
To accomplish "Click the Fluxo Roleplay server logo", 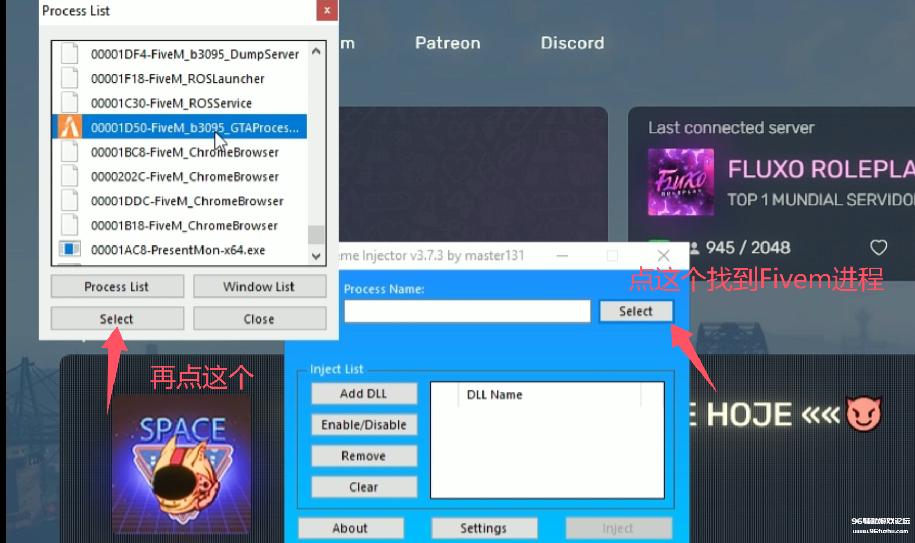I will [x=680, y=182].
